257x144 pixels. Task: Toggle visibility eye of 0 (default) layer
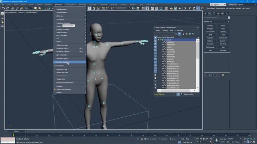pyautogui.click(x=161, y=40)
